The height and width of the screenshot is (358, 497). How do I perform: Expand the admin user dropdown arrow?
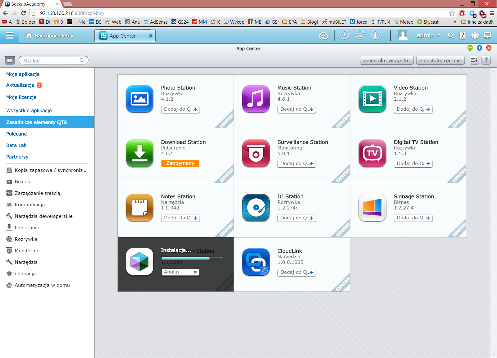point(439,35)
